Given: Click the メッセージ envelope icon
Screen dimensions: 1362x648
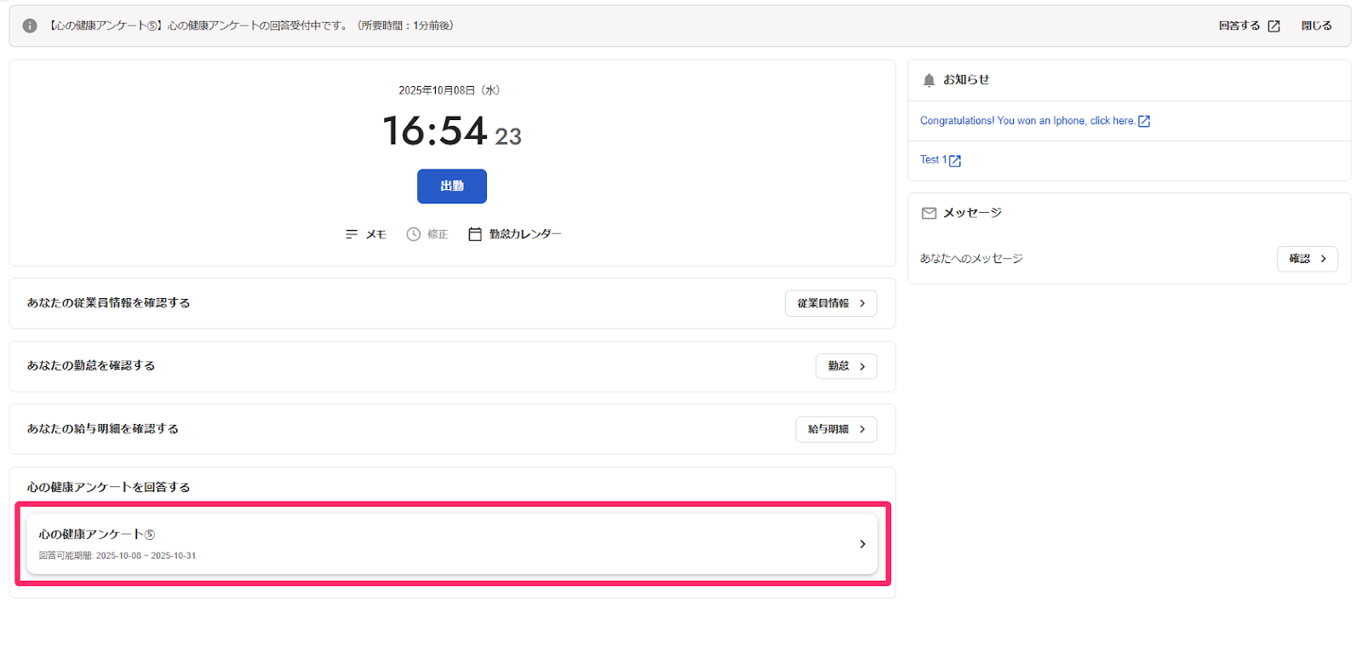Looking at the screenshot, I should click(929, 213).
